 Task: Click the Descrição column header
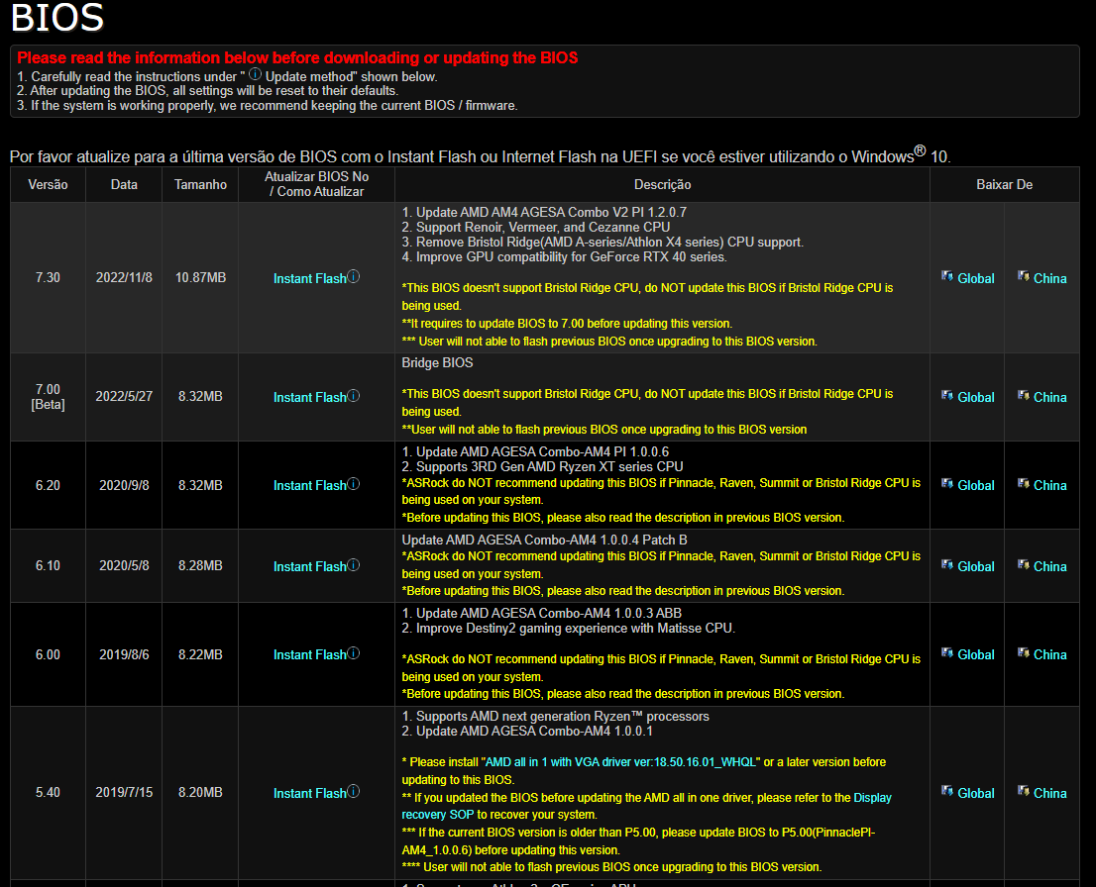pyautogui.click(x=662, y=184)
